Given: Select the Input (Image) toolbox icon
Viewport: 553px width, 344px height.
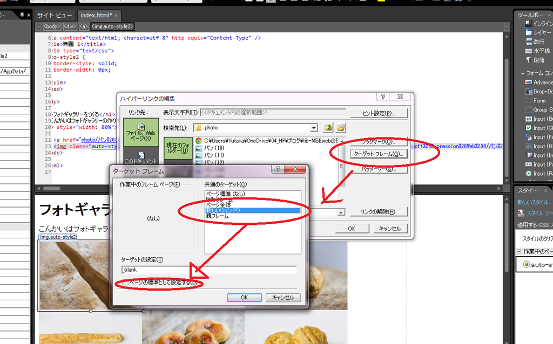Looking at the screenshot, I should (x=528, y=155).
